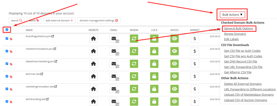
Task: Click Upload CSV of Marketplace Domains
Action: coord(249,95)
